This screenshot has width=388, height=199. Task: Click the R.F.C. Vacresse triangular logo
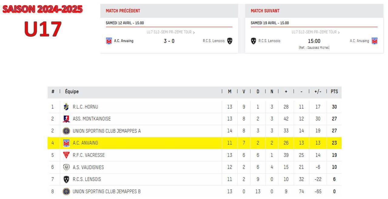[x=66, y=155]
